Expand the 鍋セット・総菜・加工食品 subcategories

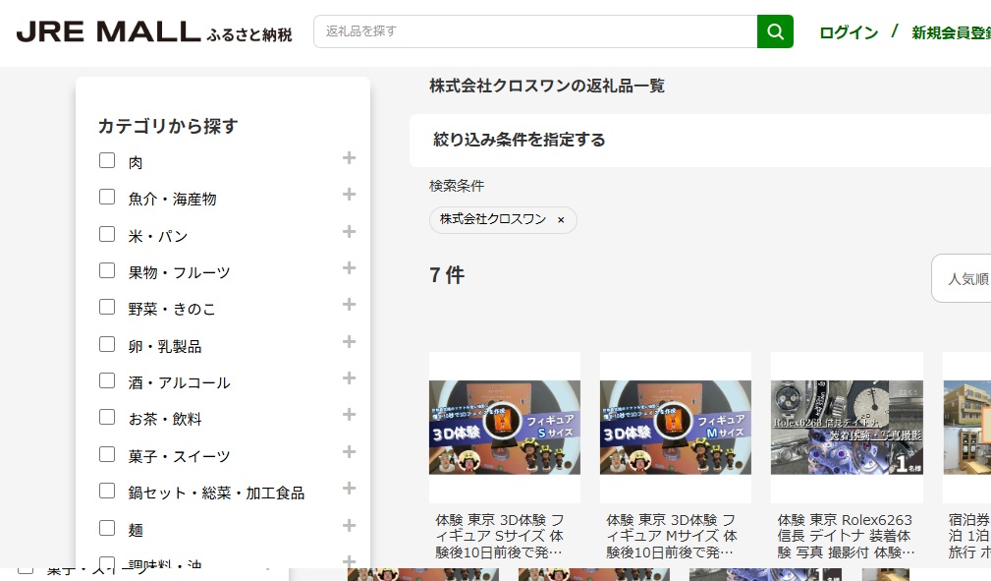(x=349, y=489)
